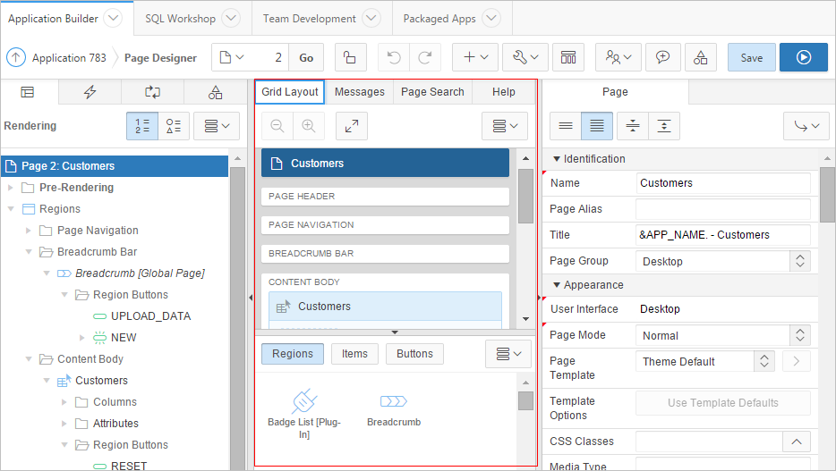This screenshot has width=836, height=471.
Task: Expand the Grid Layout pane to full size
Action: tap(352, 126)
